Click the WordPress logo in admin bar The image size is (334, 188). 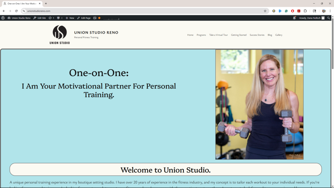click(3, 18)
